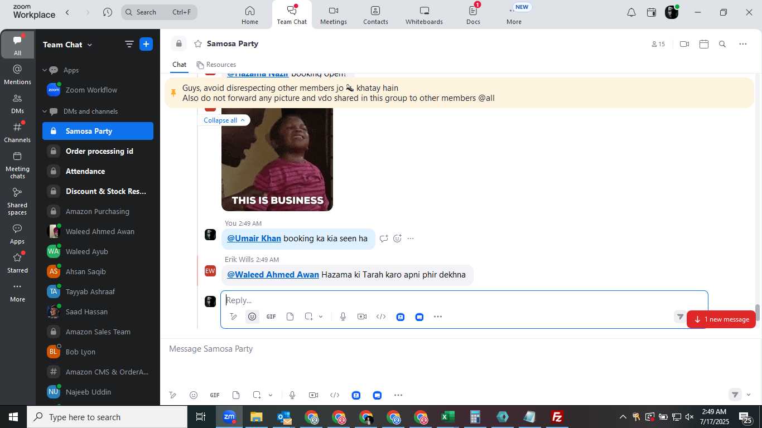Image resolution: width=762 pixels, height=428 pixels.
Task: Attach a file in the reply box
Action: tap(290, 317)
